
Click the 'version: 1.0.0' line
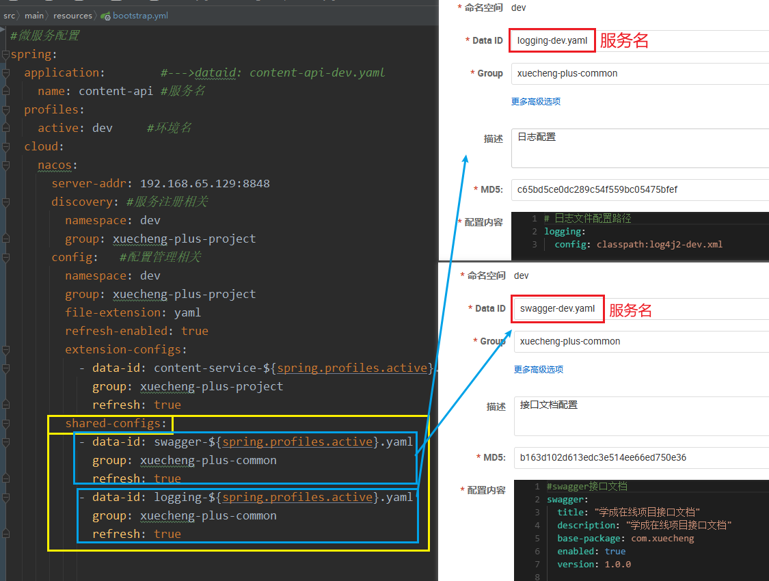point(594,565)
